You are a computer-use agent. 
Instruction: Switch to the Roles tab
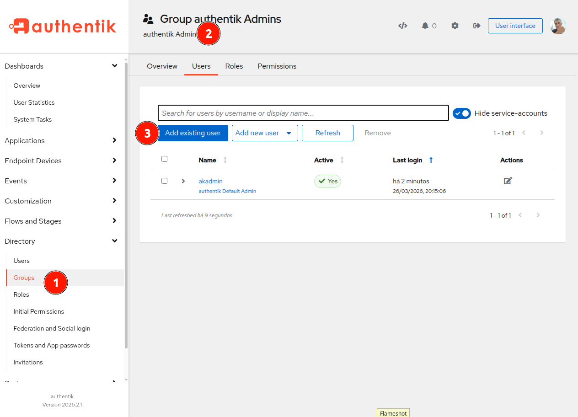tap(234, 66)
